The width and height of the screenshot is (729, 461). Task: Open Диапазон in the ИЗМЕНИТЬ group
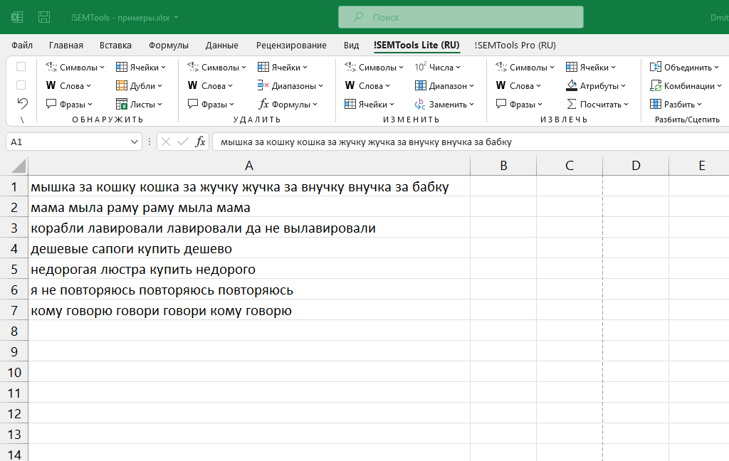pyautogui.click(x=444, y=86)
